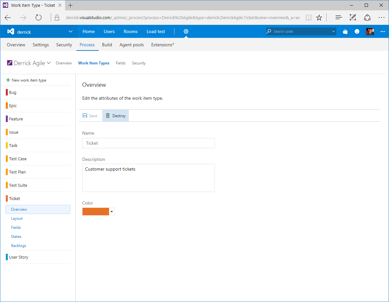Open Ticket States subpage

pyautogui.click(x=16, y=237)
